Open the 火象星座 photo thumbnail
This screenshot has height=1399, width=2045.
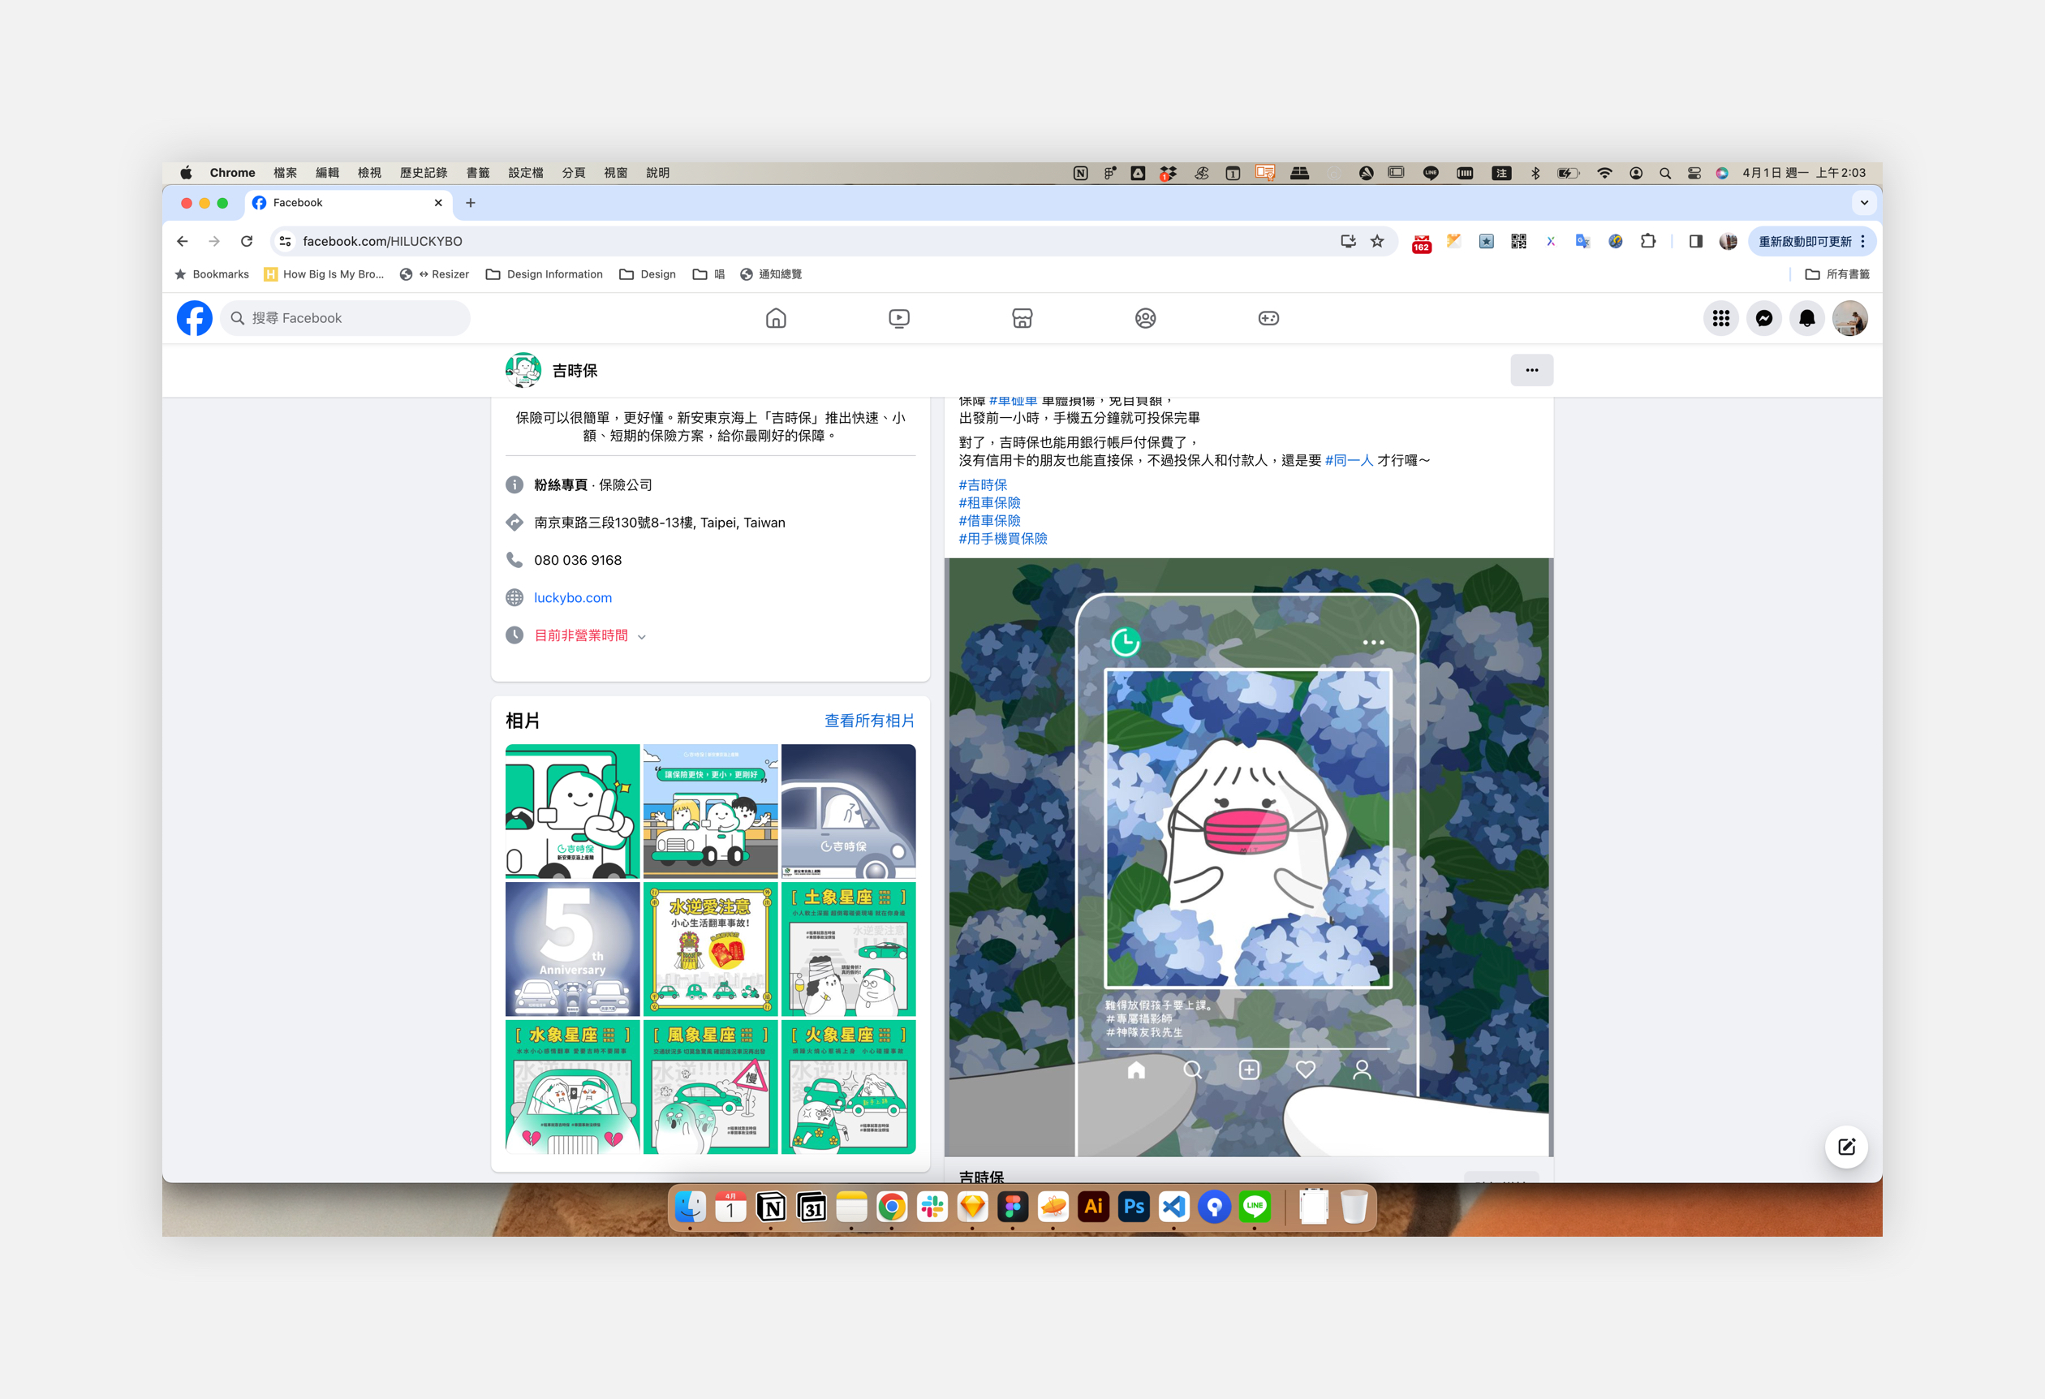tap(848, 1087)
